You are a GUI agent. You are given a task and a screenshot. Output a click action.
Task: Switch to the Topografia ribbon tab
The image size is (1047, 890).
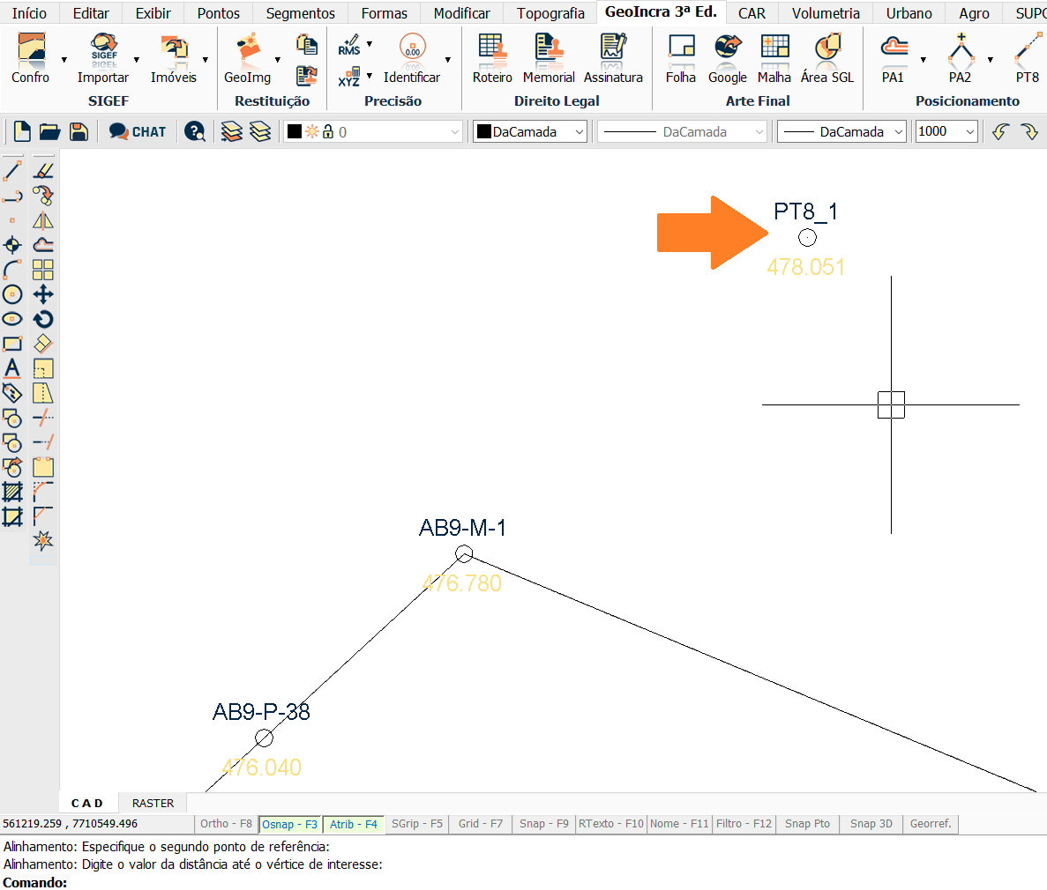pyautogui.click(x=550, y=13)
